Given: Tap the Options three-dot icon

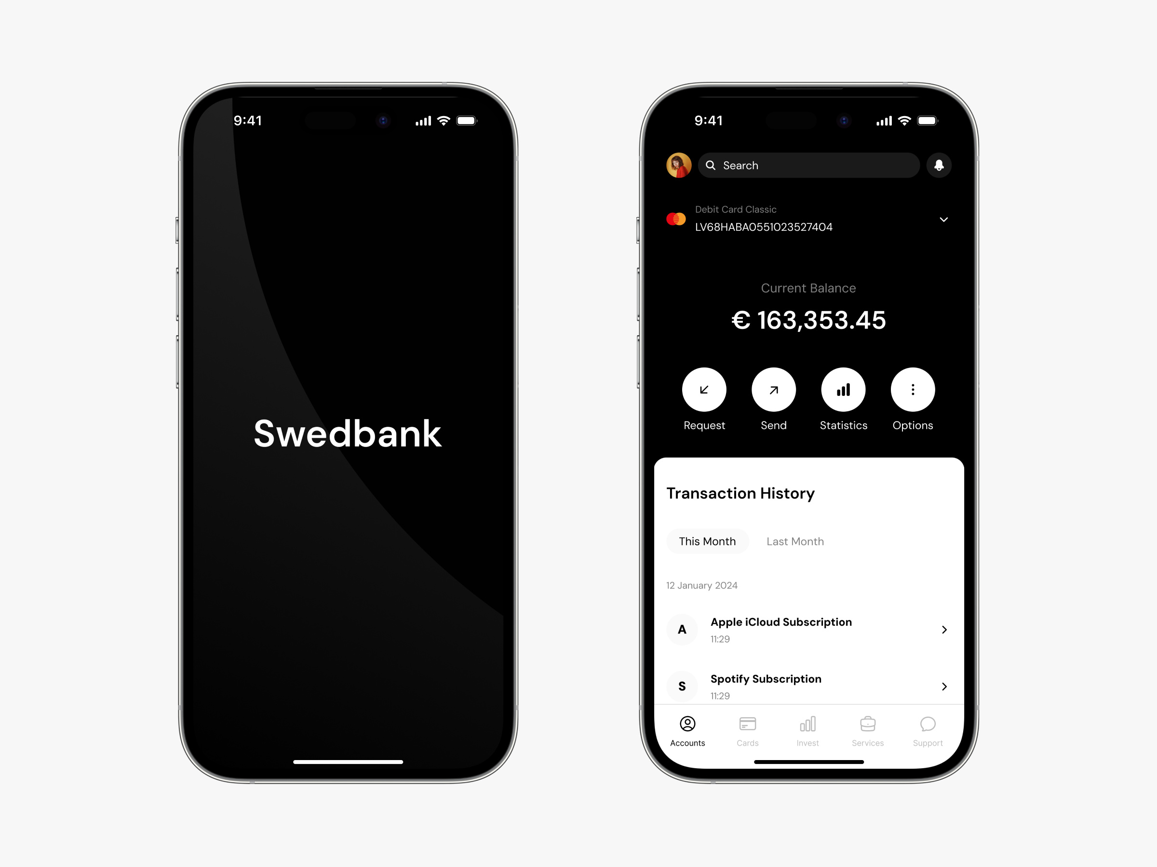Looking at the screenshot, I should (912, 391).
